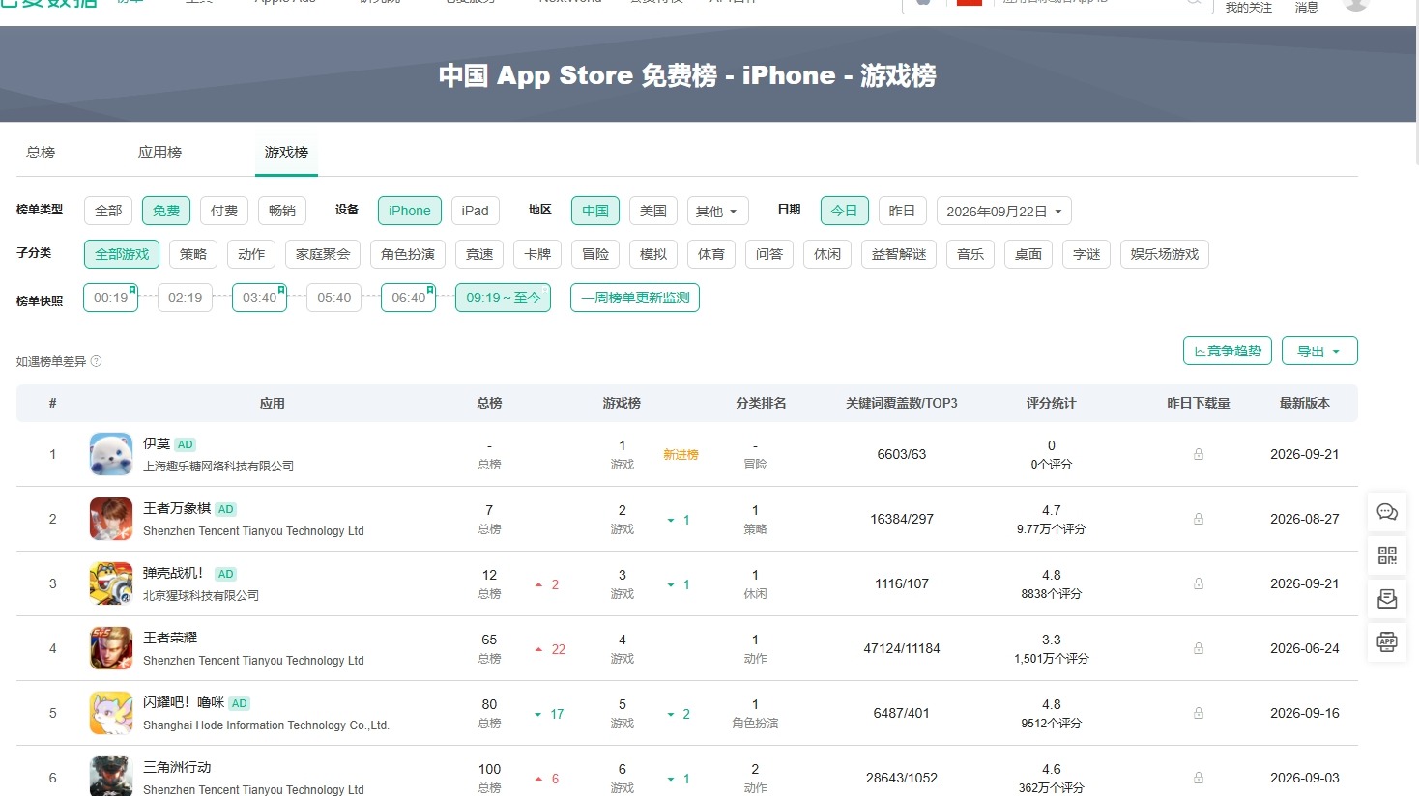Filter by the 策略 subcategory
The height and width of the screenshot is (796, 1419).
[x=193, y=254]
